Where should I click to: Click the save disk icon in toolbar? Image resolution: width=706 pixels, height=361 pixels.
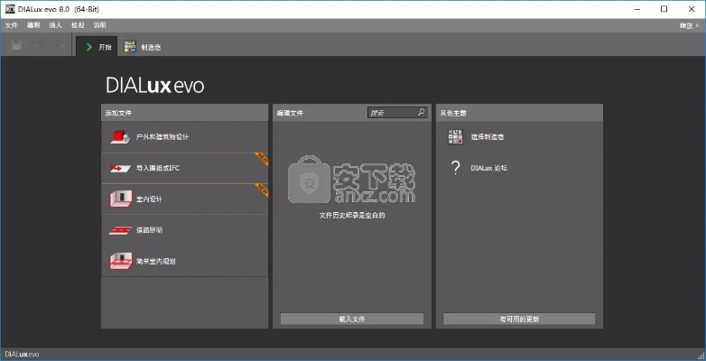[16, 46]
